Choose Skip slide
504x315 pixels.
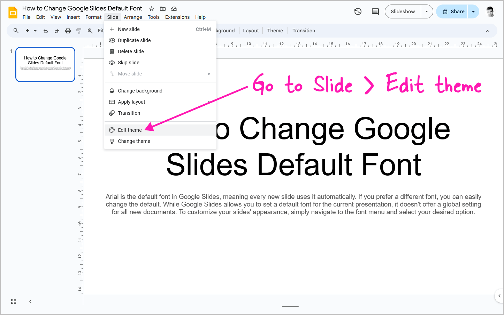click(x=160, y=63)
